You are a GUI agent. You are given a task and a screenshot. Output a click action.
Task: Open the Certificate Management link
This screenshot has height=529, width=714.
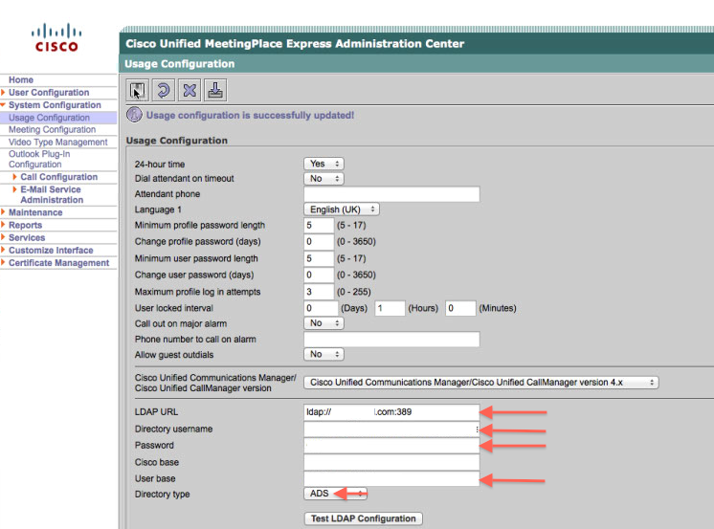pyautogui.click(x=58, y=263)
